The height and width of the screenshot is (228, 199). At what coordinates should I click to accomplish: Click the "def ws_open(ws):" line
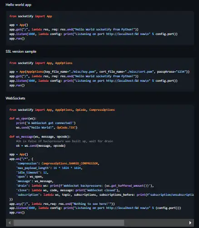[x=23, y=119]
